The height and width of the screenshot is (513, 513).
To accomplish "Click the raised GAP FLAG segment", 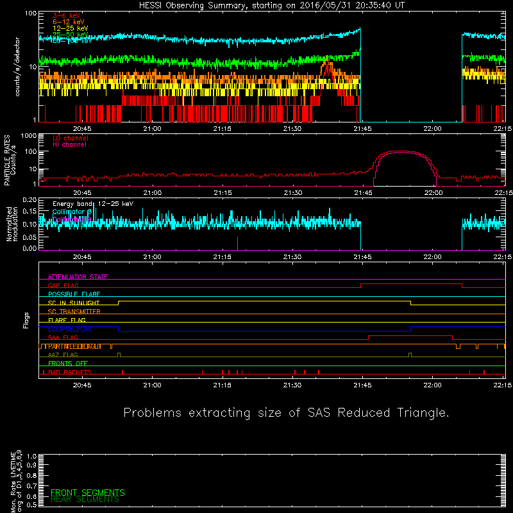I will [411, 284].
